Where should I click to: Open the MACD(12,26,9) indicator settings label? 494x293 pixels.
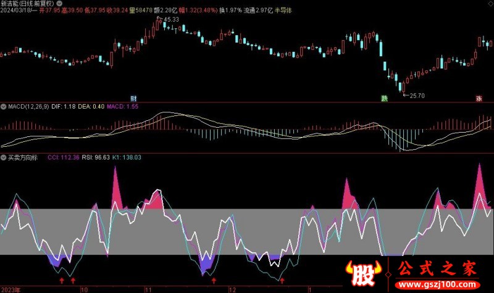point(28,107)
